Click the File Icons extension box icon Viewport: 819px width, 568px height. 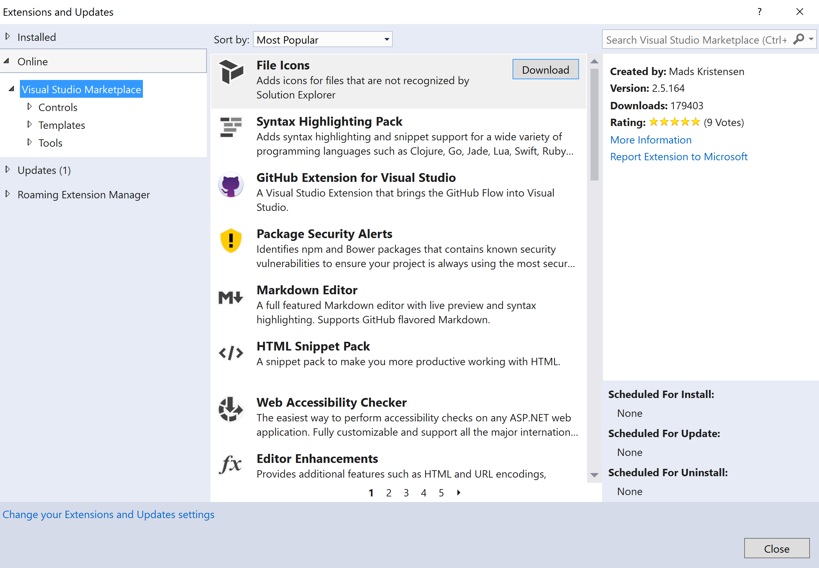tap(231, 72)
